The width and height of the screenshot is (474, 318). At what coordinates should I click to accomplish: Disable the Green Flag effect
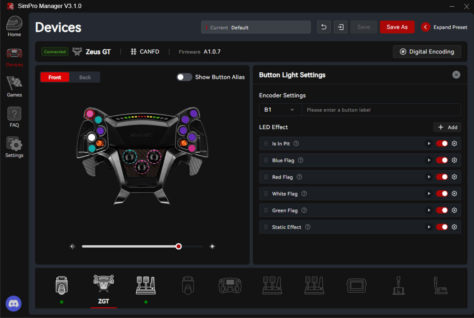[442, 211]
